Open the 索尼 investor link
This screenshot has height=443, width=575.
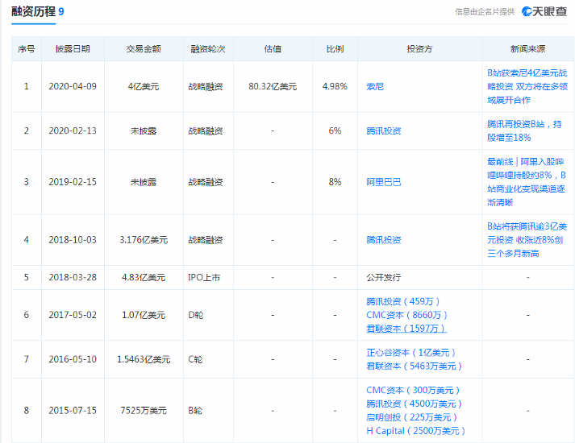(375, 87)
